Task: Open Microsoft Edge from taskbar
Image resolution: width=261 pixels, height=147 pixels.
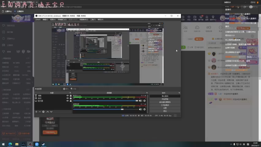Action: tap(10, 144)
